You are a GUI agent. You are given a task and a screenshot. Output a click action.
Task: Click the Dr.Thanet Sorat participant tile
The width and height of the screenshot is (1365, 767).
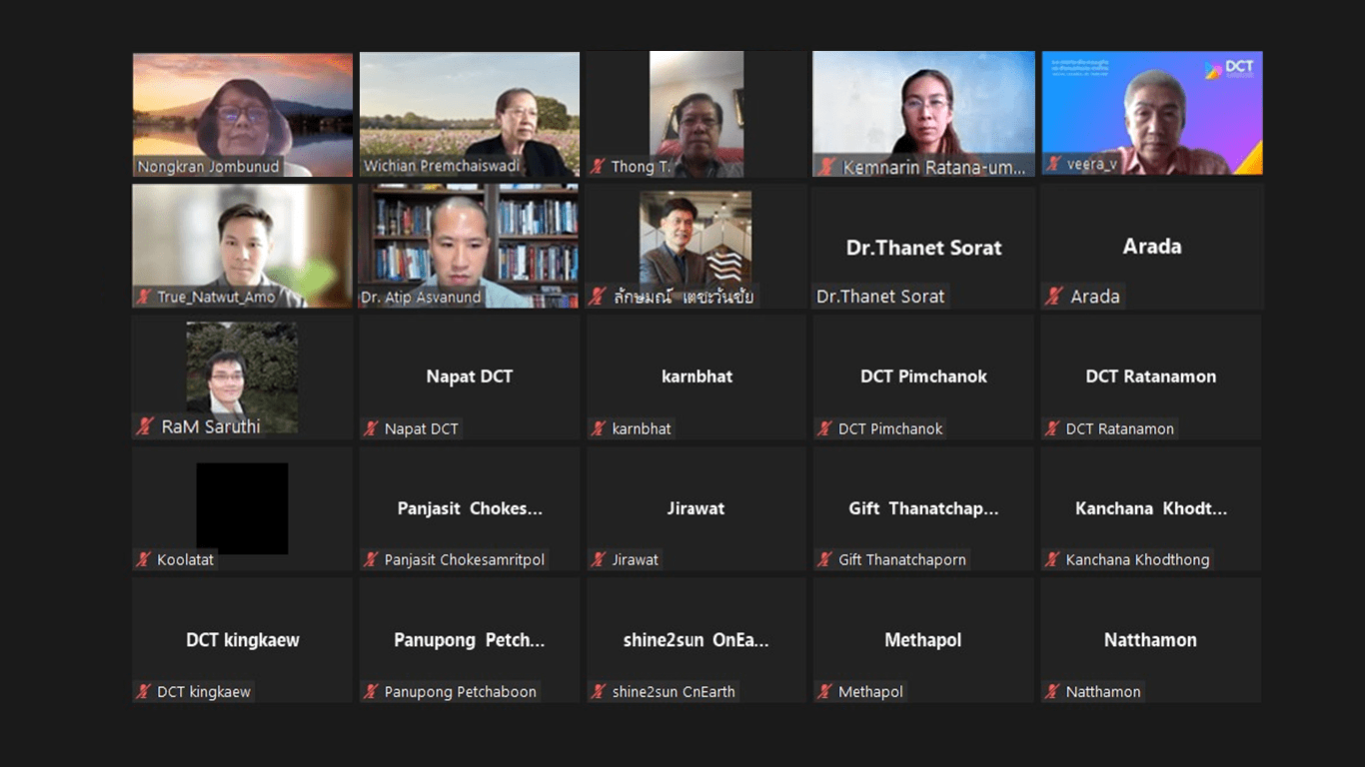click(923, 246)
